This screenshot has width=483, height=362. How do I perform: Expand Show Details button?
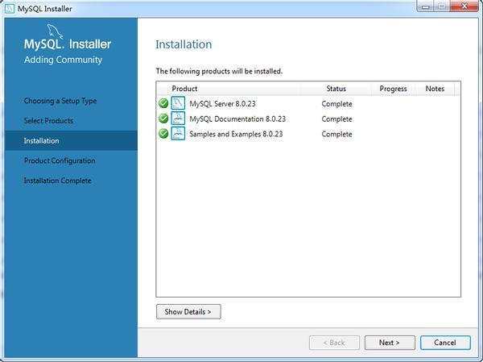pos(188,312)
